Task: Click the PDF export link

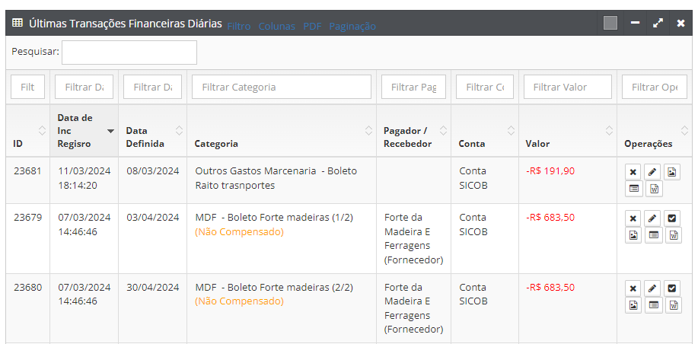Action: (312, 26)
